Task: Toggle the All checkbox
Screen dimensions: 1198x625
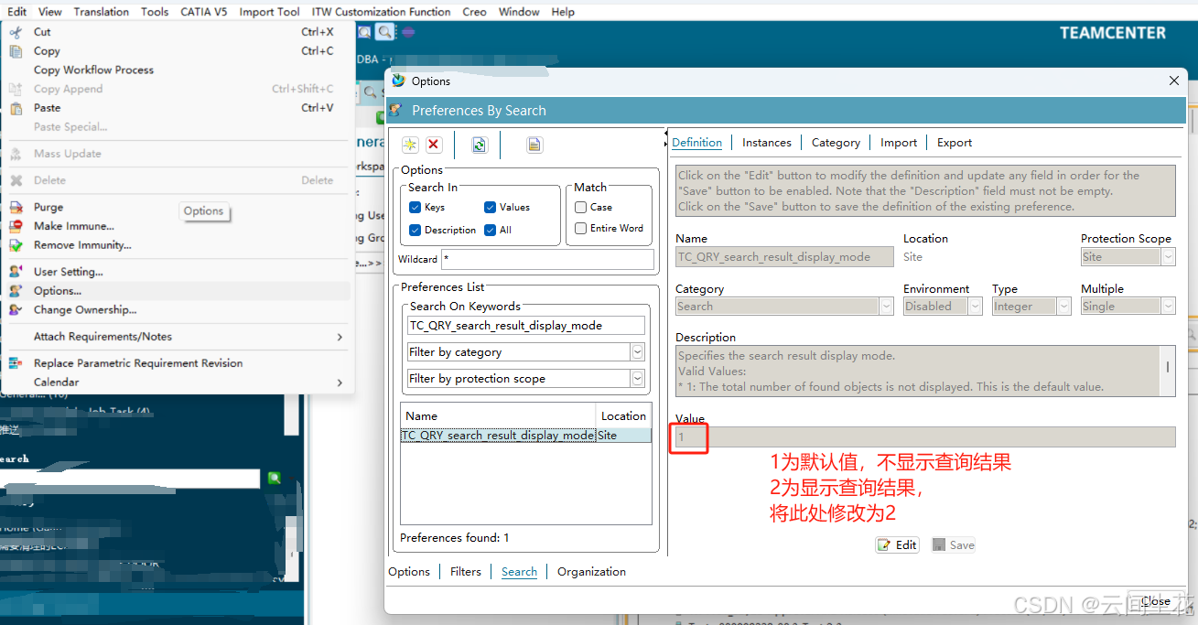Action: point(491,230)
